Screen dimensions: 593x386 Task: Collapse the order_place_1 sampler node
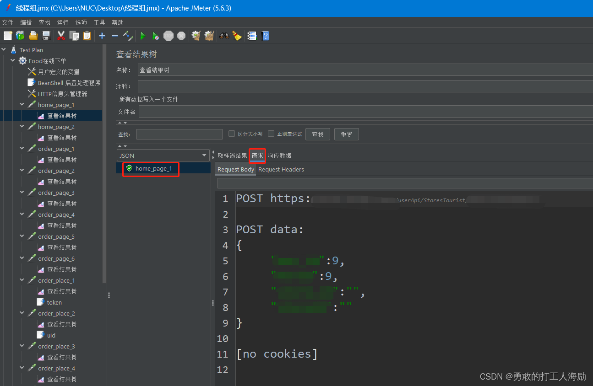tap(22, 280)
